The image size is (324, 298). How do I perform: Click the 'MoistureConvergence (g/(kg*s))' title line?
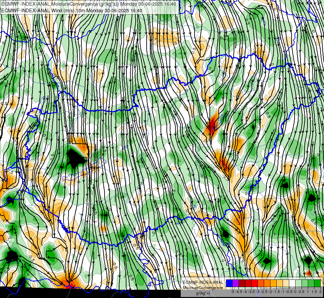coord(89,4)
